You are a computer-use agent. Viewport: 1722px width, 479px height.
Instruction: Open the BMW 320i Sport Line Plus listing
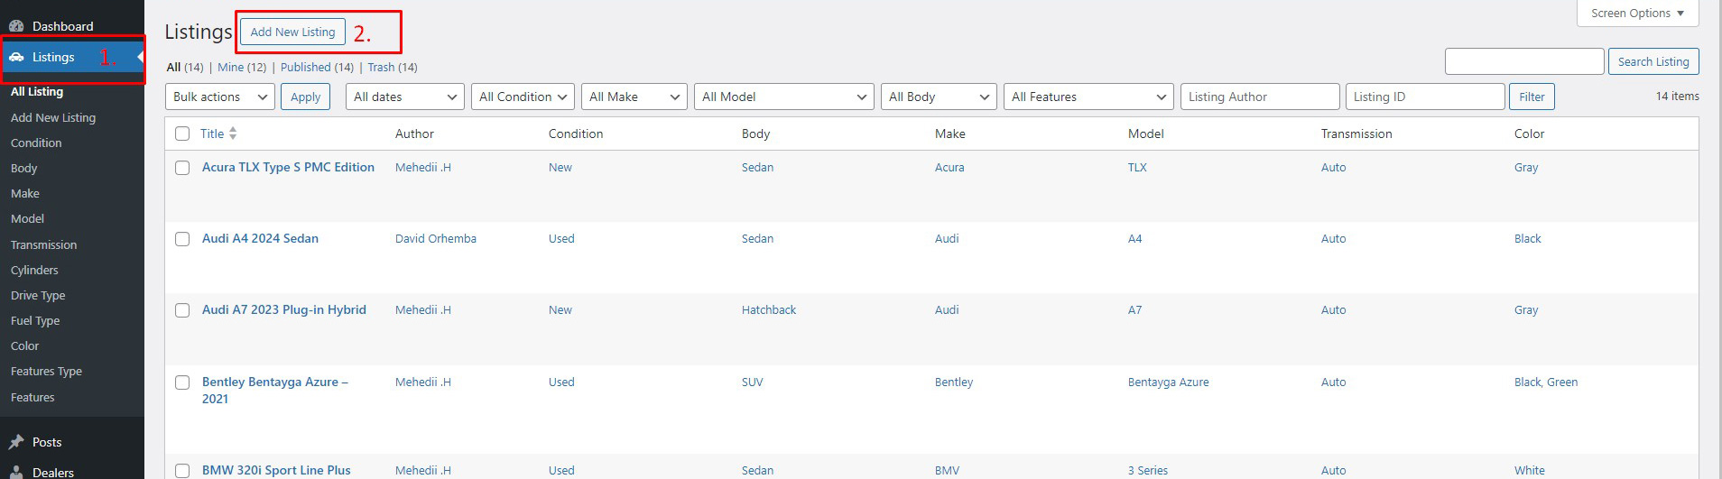tap(276, 470)
